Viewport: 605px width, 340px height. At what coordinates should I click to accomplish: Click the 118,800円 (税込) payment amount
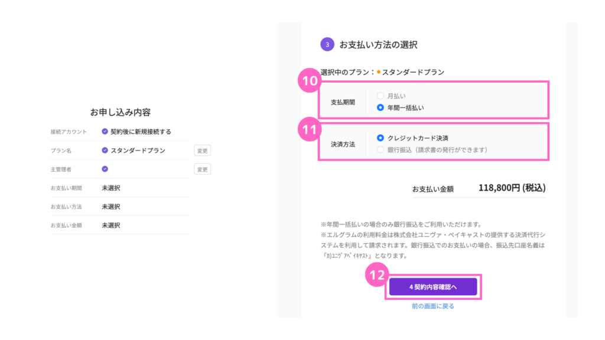[x=512, y=188]
